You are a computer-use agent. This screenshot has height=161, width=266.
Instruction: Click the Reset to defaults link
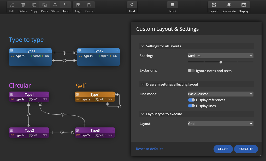pos(150,149)
